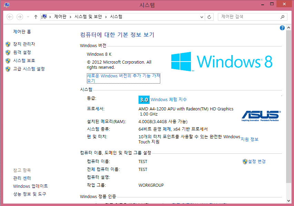Click the computer icon in the address bar

tap(44, 17)
